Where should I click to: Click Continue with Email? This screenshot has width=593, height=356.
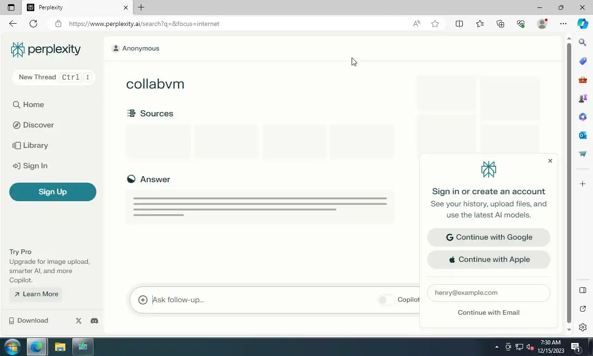[x=489, y=313]
